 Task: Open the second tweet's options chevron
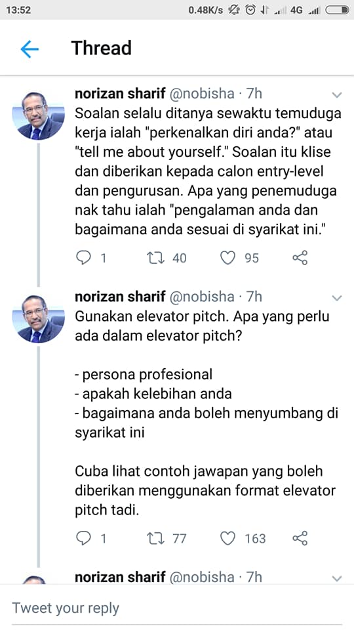(337, 298)
